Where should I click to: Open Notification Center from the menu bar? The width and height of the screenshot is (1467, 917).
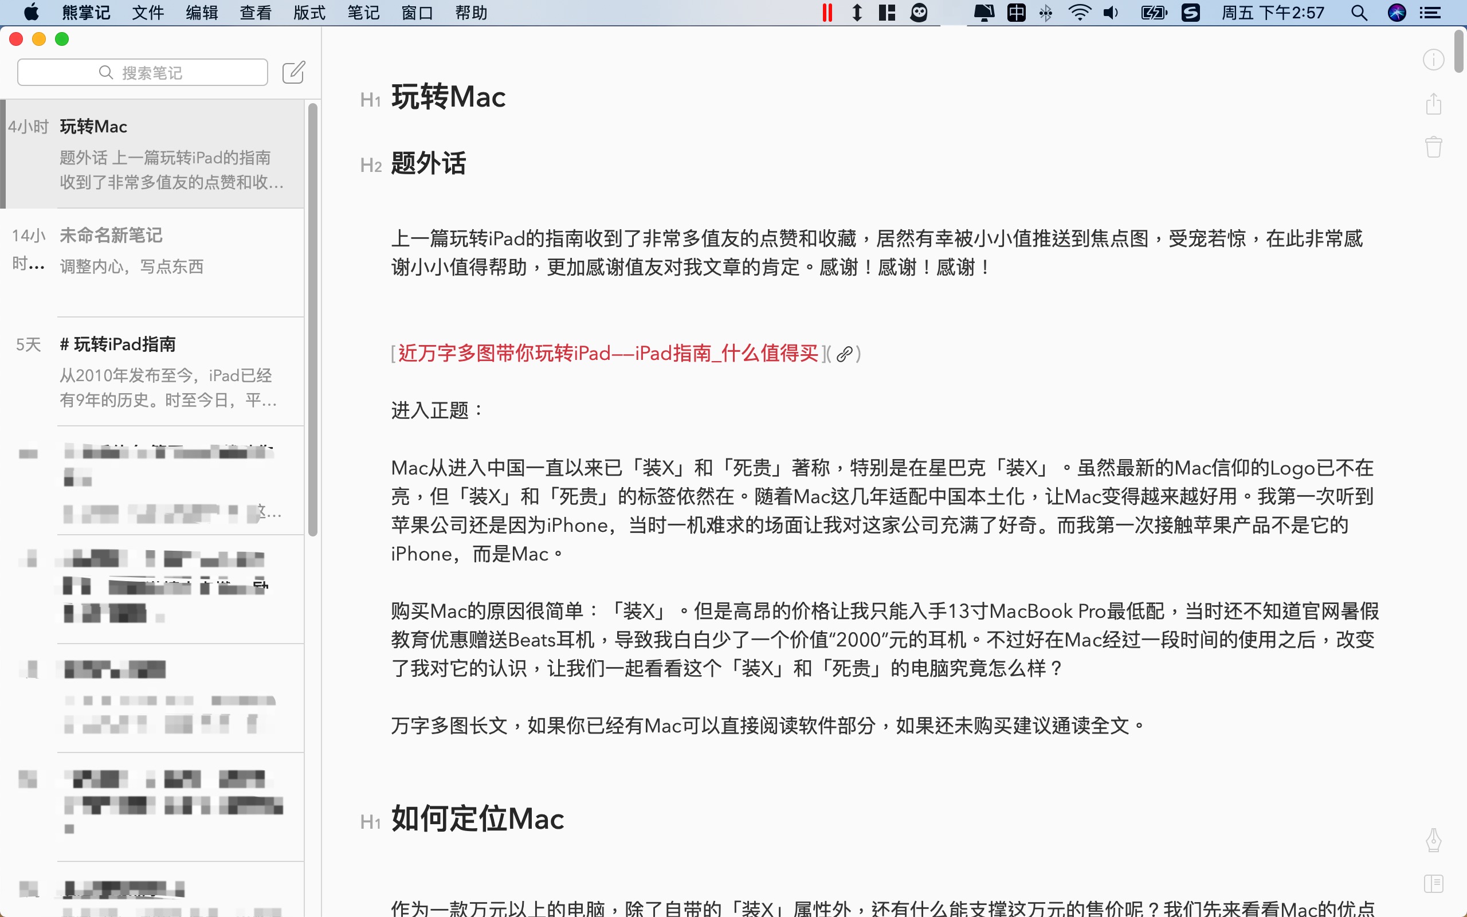1431,12
